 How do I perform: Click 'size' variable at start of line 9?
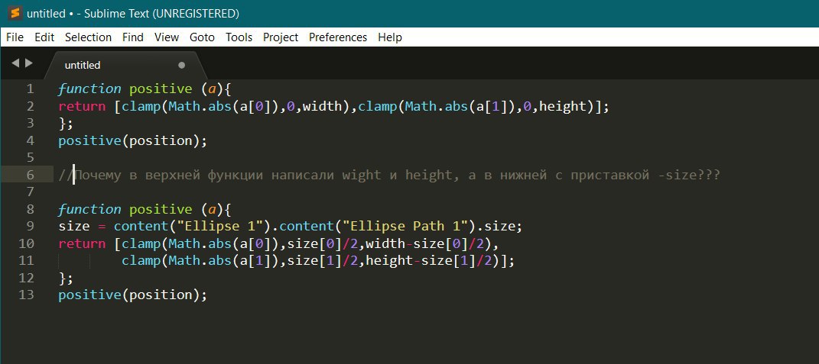pyautogui.click(x=73, y=227)
